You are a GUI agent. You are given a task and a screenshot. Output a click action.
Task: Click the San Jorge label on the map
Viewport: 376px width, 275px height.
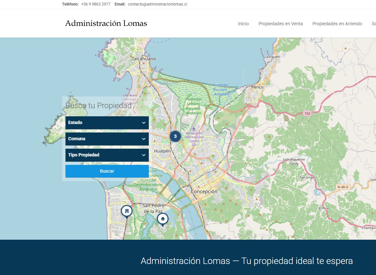point(307,178)
